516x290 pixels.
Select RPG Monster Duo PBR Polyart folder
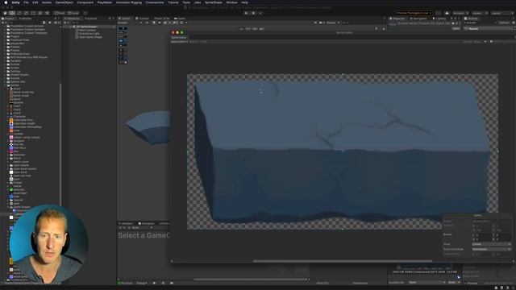click(29, 57)
